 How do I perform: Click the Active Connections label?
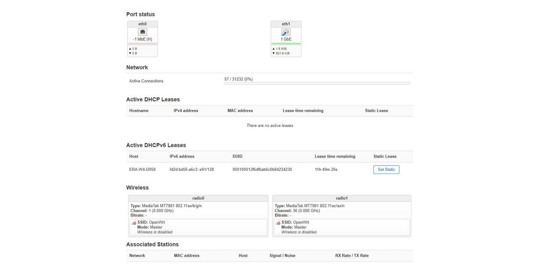pyautogui.click(x=146, y=81)
